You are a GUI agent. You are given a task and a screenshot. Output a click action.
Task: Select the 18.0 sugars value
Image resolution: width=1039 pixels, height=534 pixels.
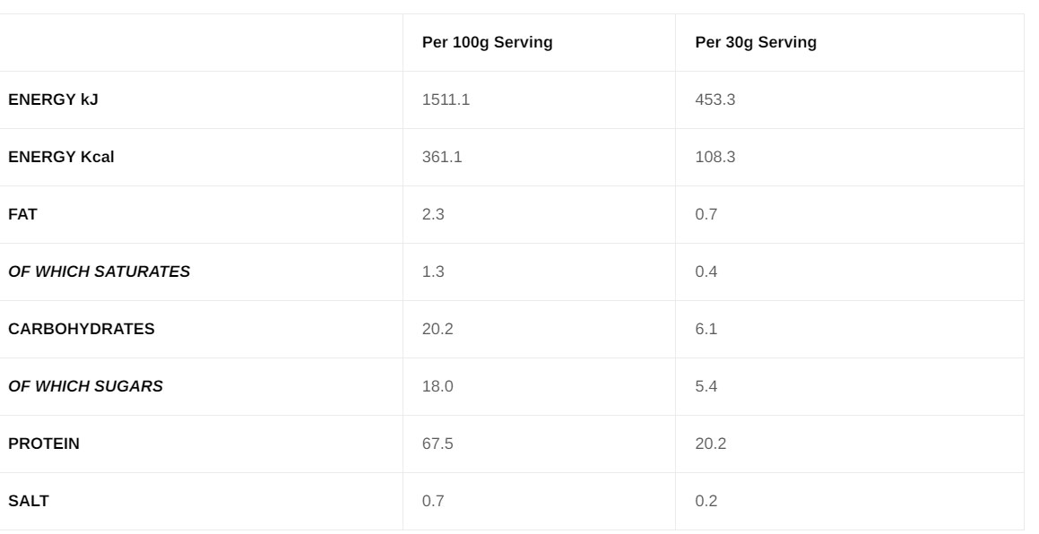click(x=437, y=386)
